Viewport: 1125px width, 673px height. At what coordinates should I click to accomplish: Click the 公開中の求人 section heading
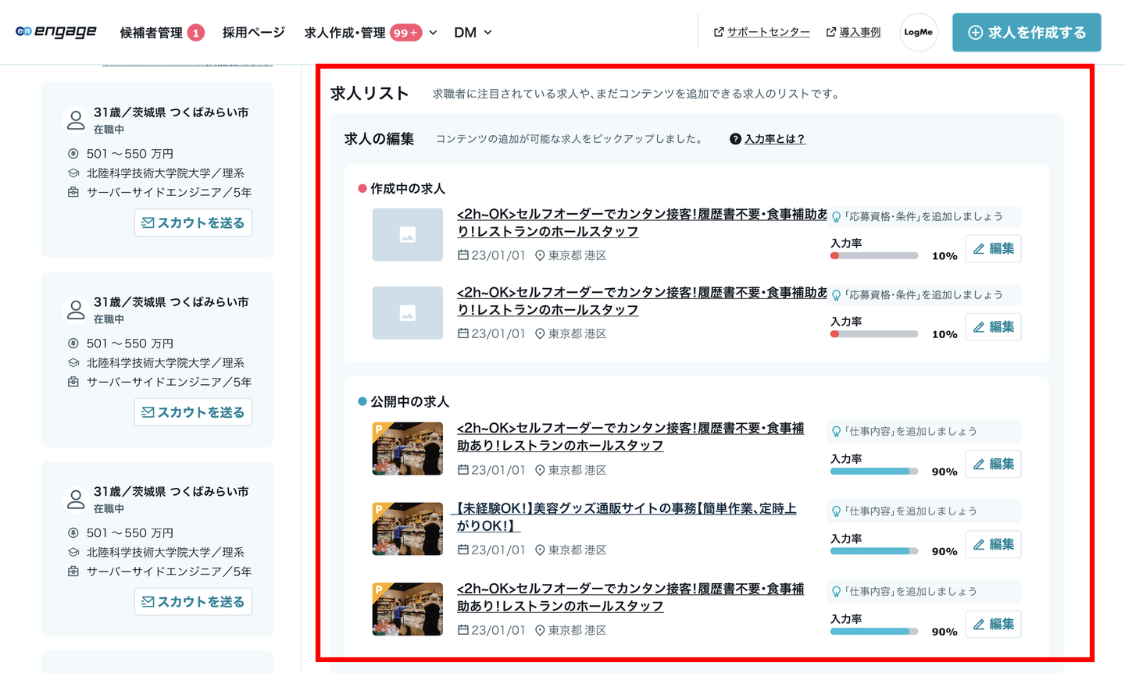point(409,402)
